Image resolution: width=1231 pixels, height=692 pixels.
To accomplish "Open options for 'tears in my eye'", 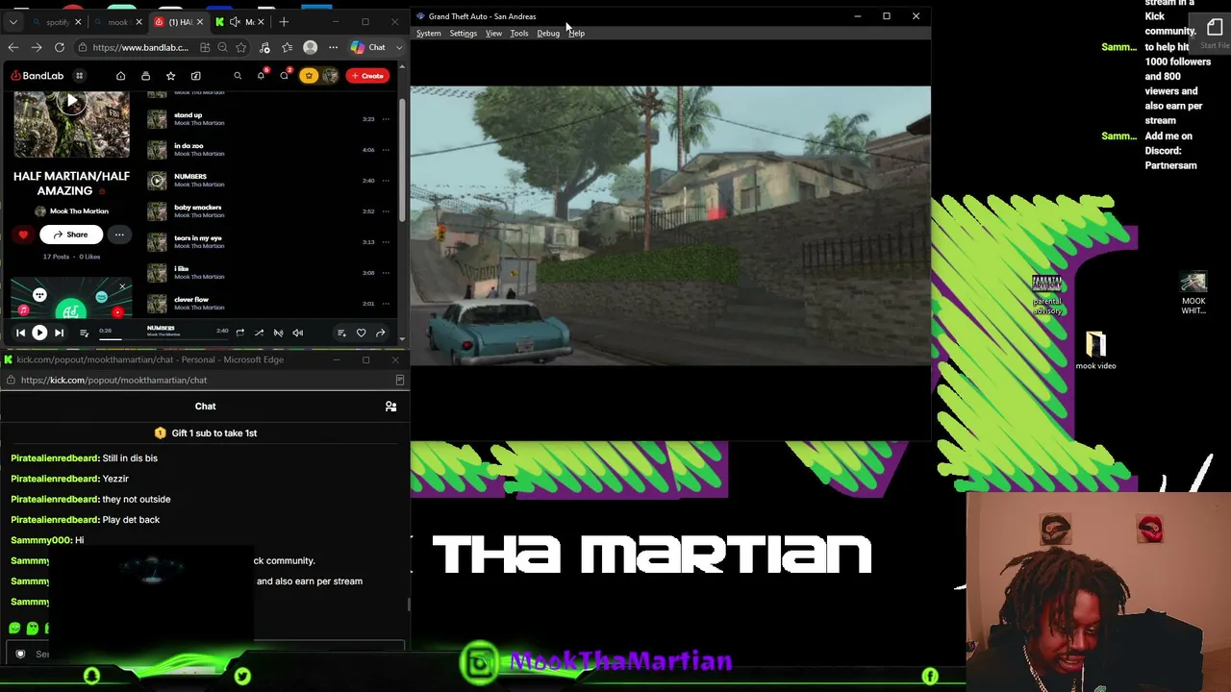I will point(386,242).
